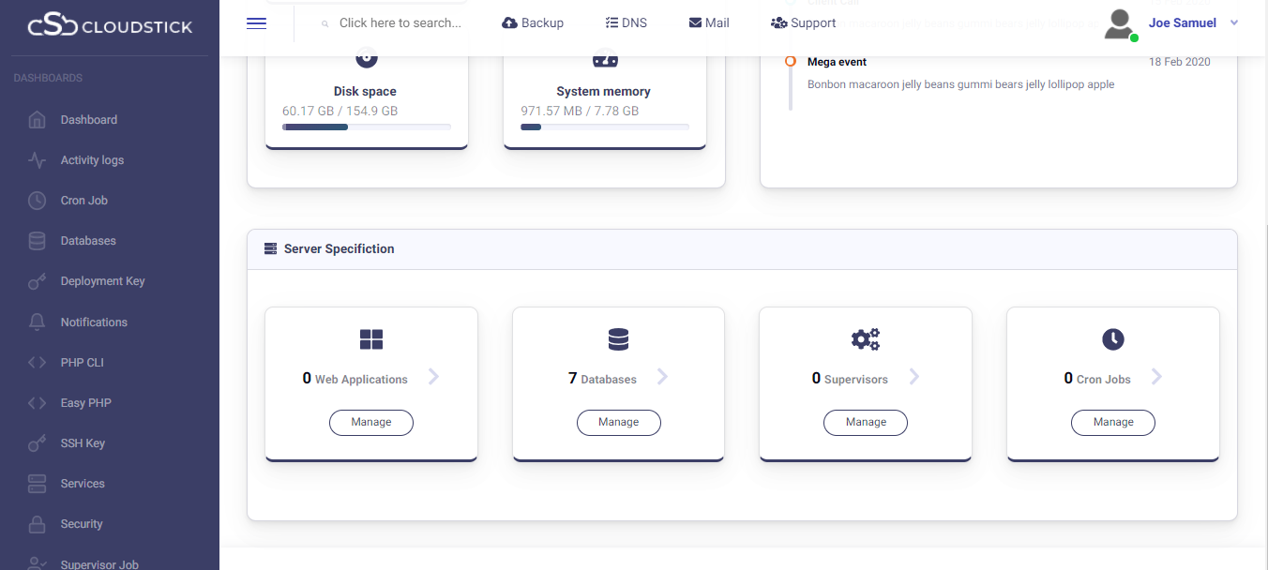Click the Cron Jobs clock icon
Screen dimensions: 1268x570
pyautogui.click(x=1112, y=339)
